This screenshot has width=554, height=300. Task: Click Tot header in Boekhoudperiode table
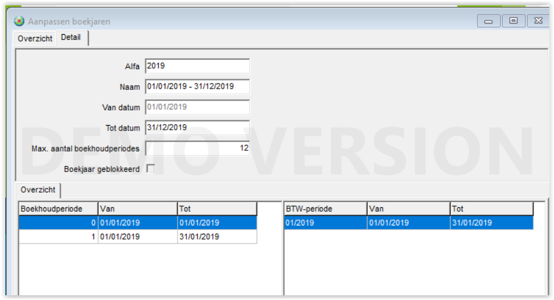pos(217,209)
